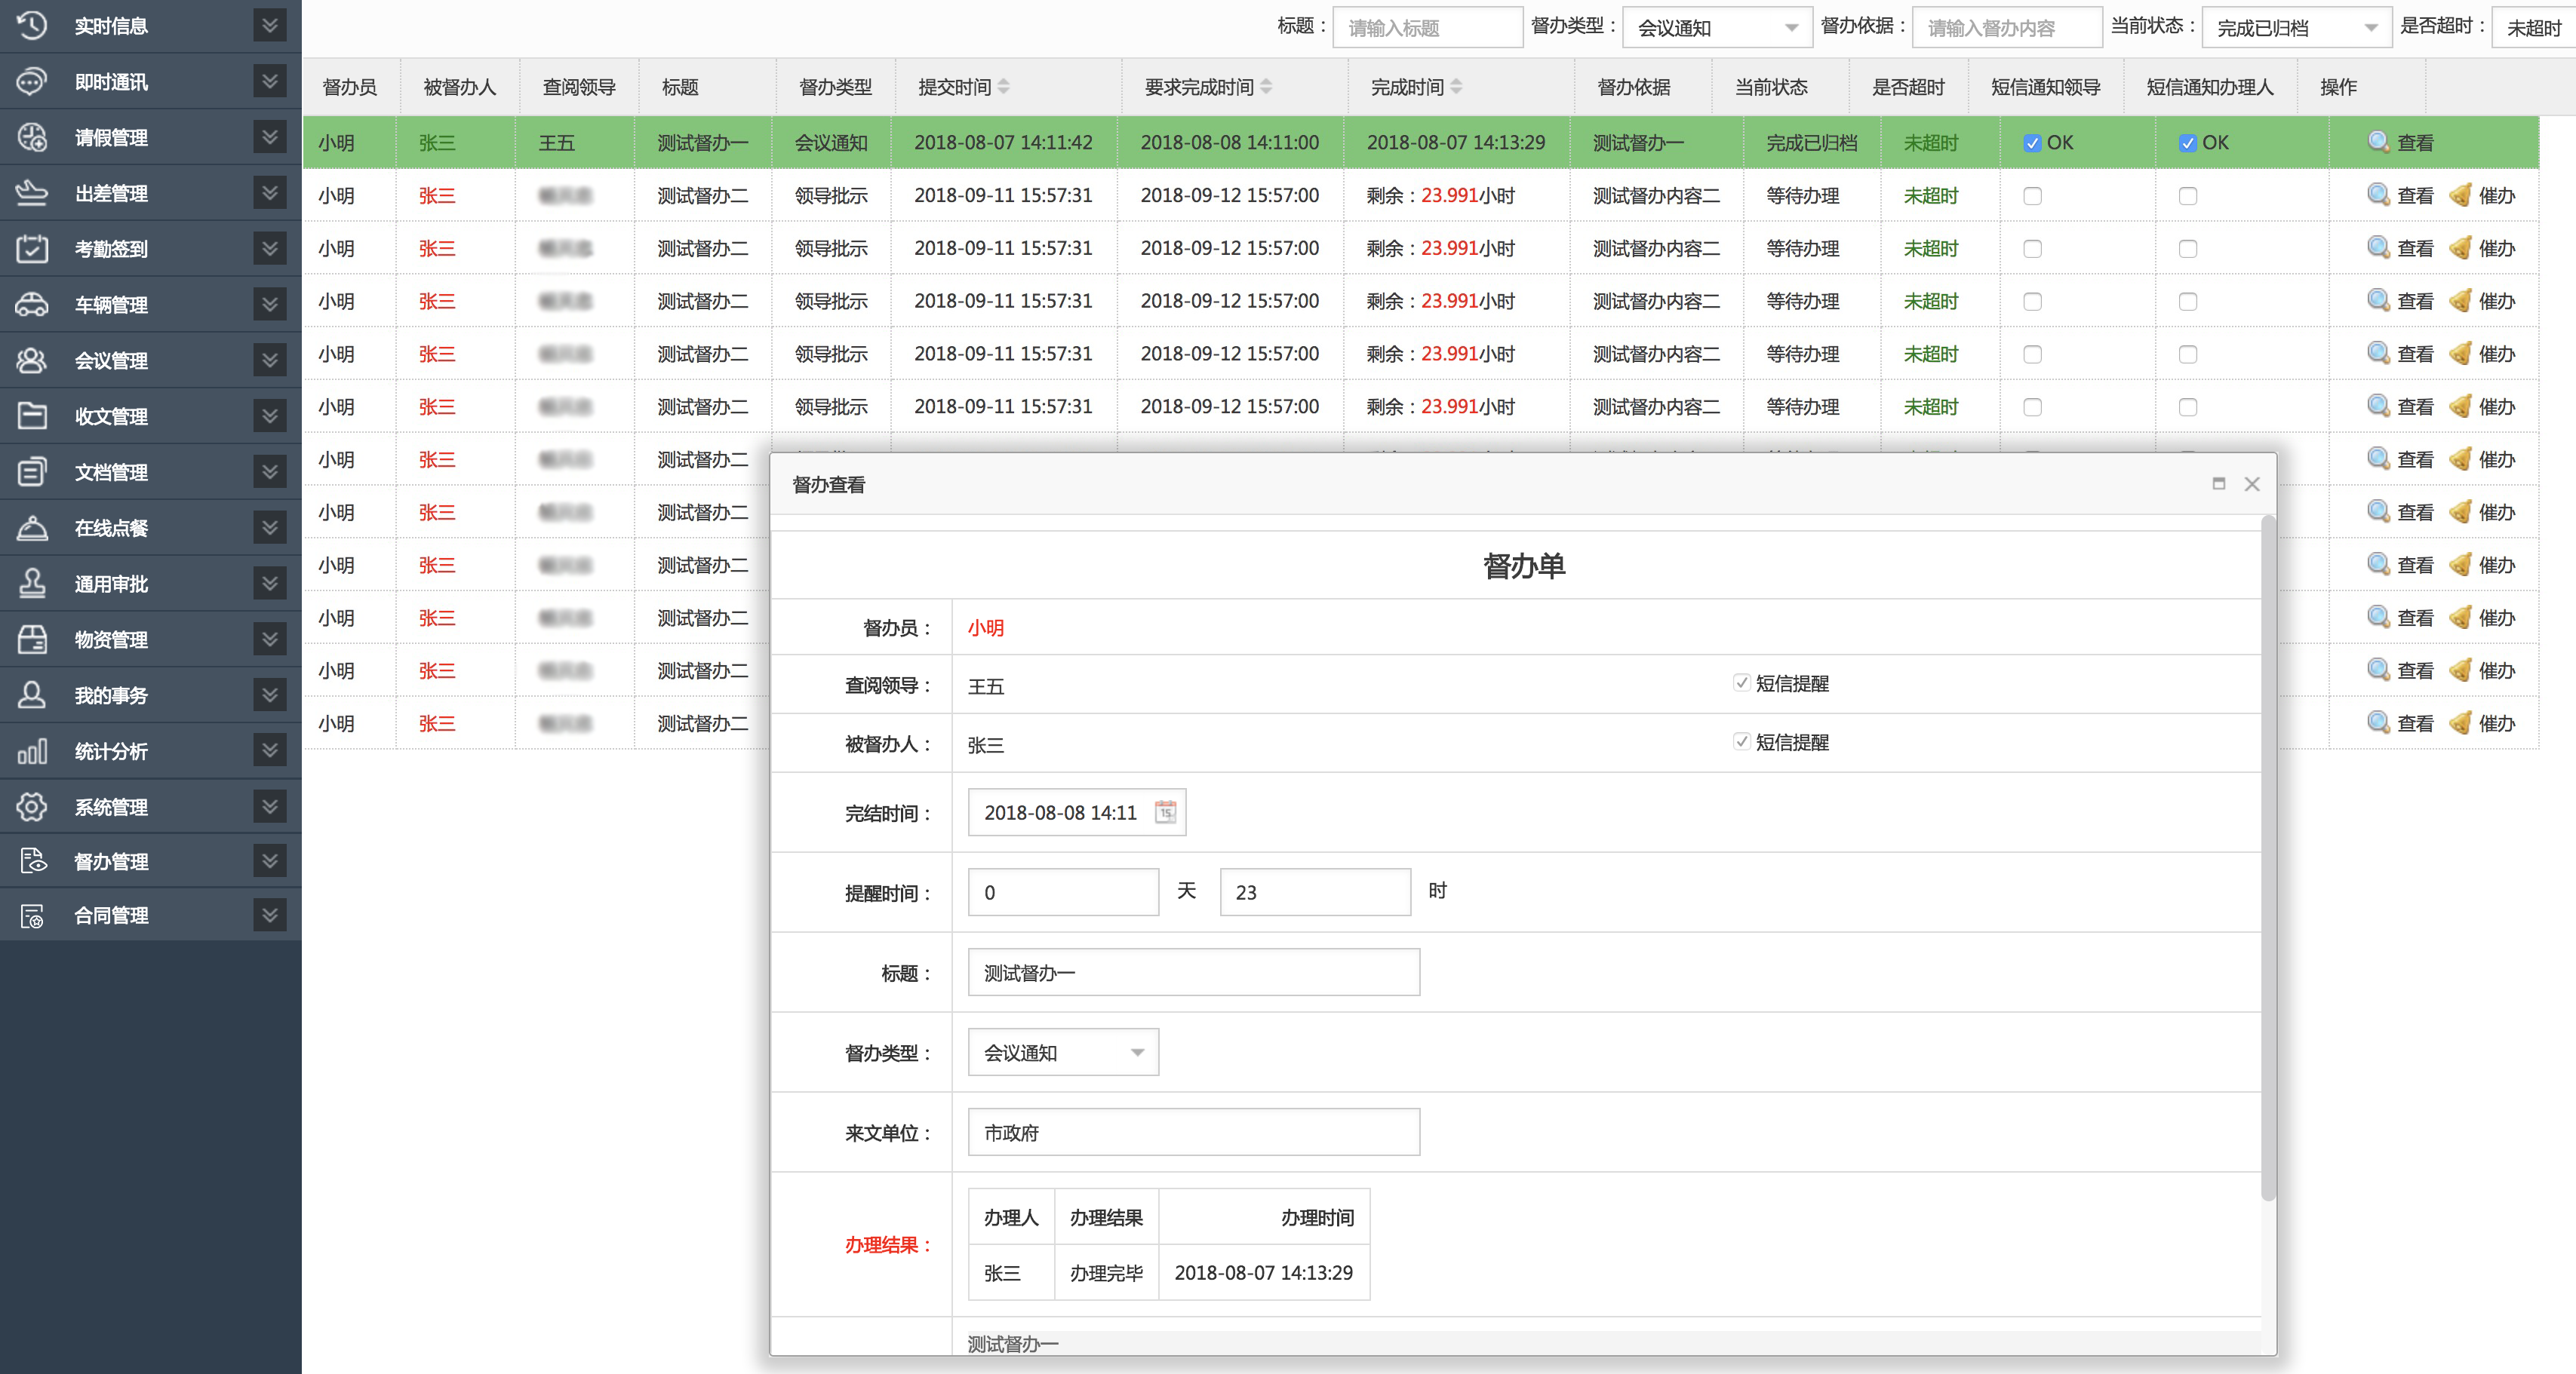
Task: Click the system management gear icon
Action: (x=32, y=806)
